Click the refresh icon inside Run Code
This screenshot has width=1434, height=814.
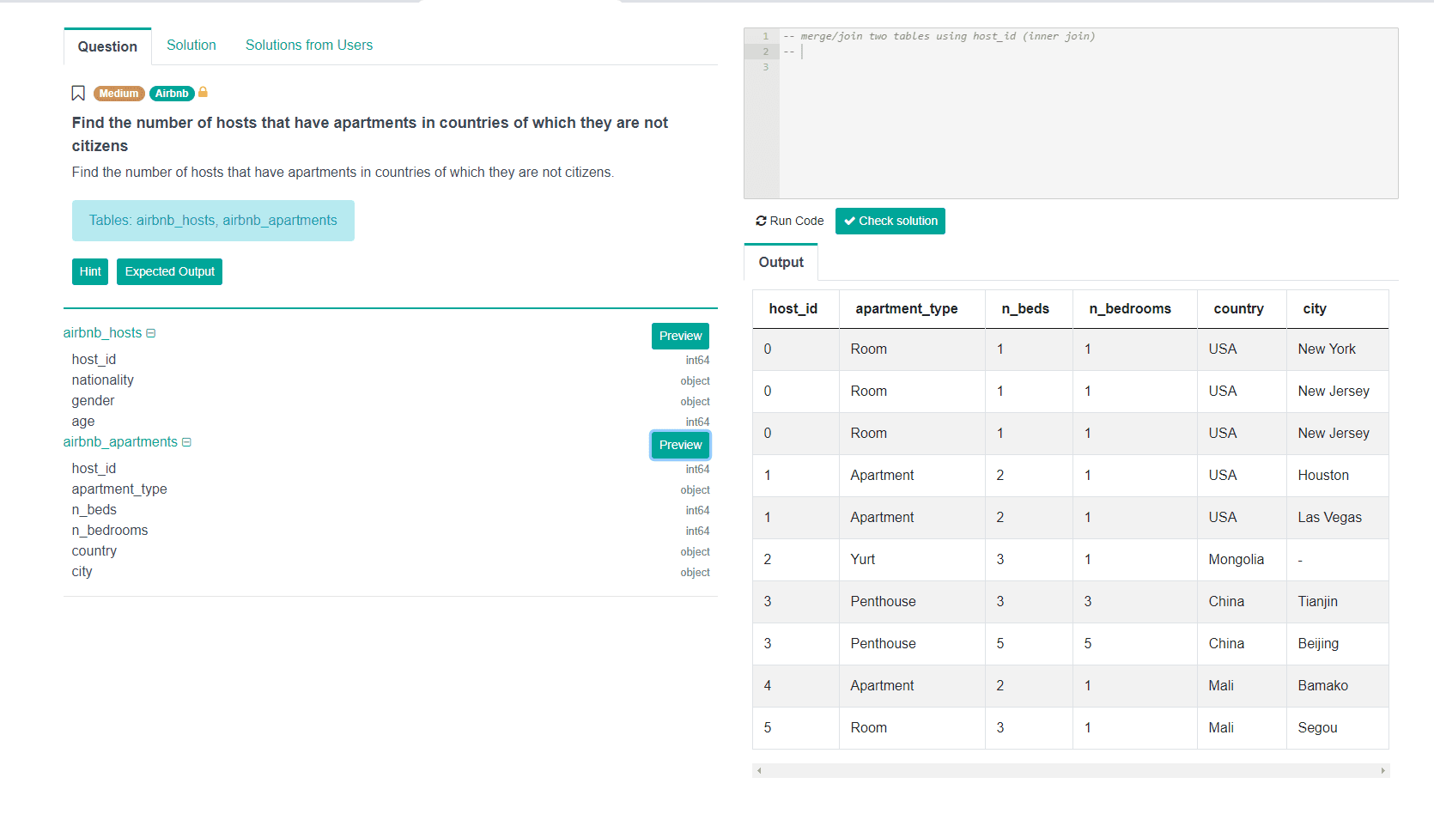pos(761,221)
